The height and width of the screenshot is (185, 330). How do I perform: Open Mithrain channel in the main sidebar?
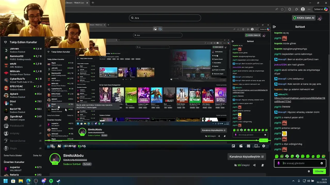point(23,73)
